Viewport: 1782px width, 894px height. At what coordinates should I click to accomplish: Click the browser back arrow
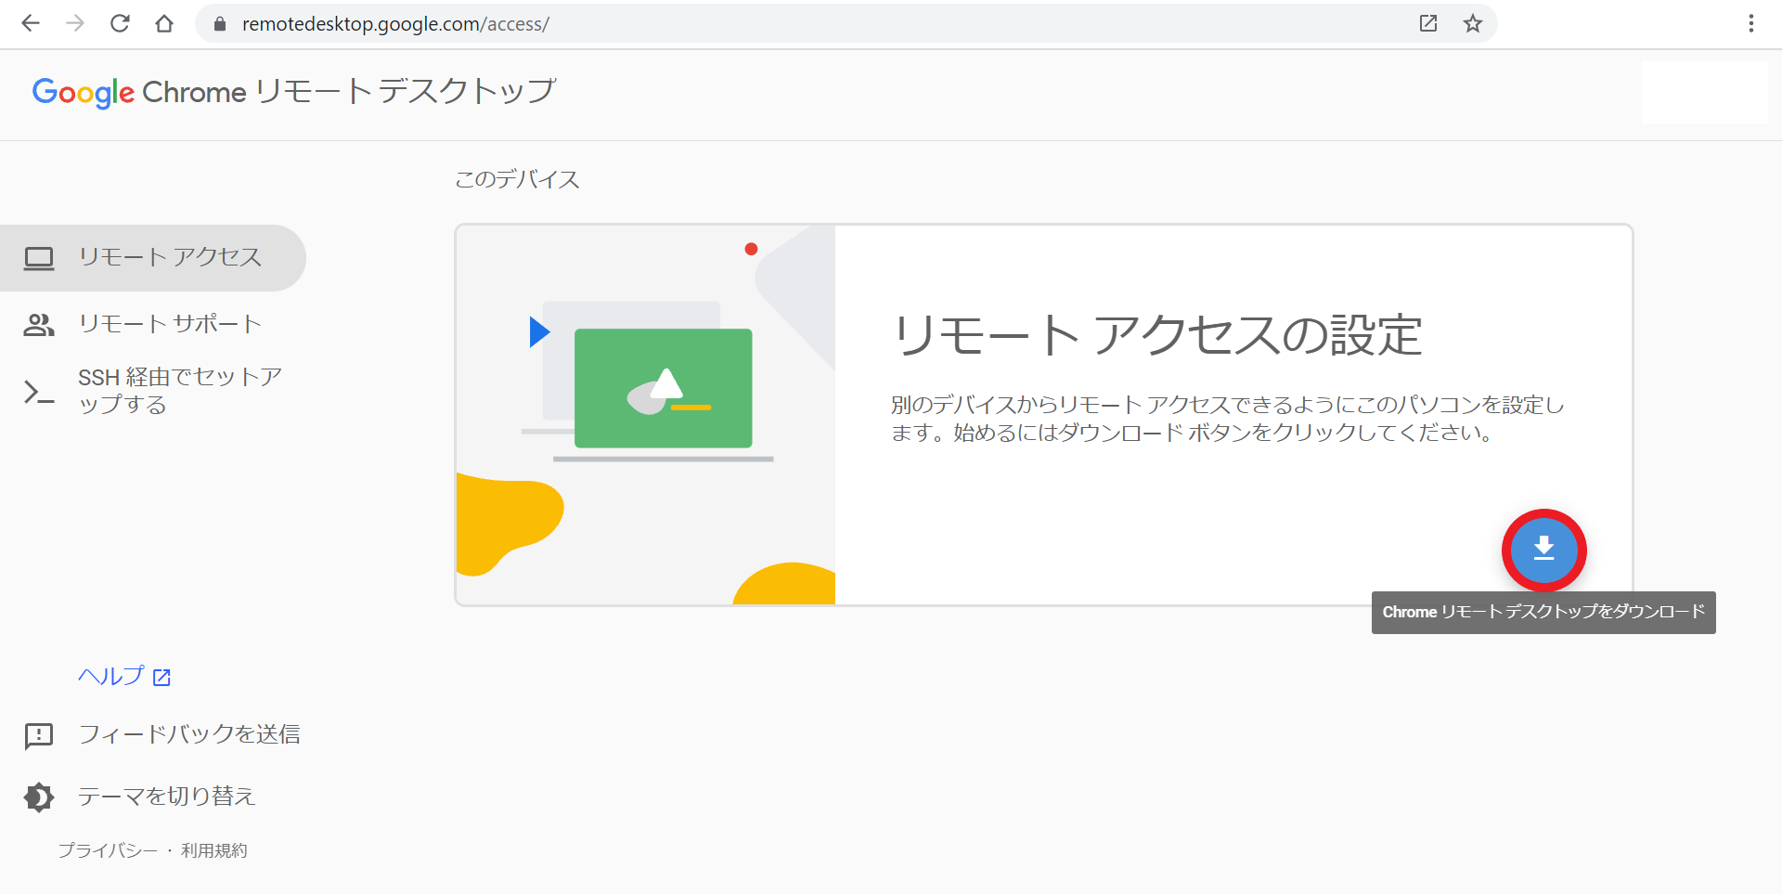coord(31,24)
